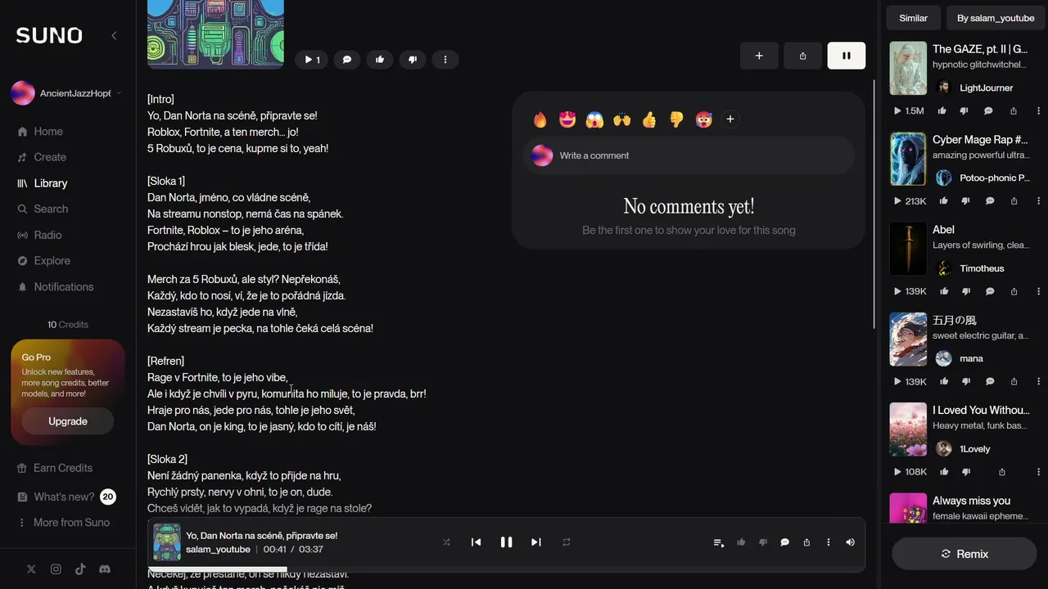Pause the song with top white button
1048x589 pixels.
[847, 56]
